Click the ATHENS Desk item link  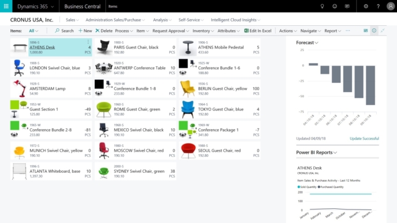[x=42, y=47]
